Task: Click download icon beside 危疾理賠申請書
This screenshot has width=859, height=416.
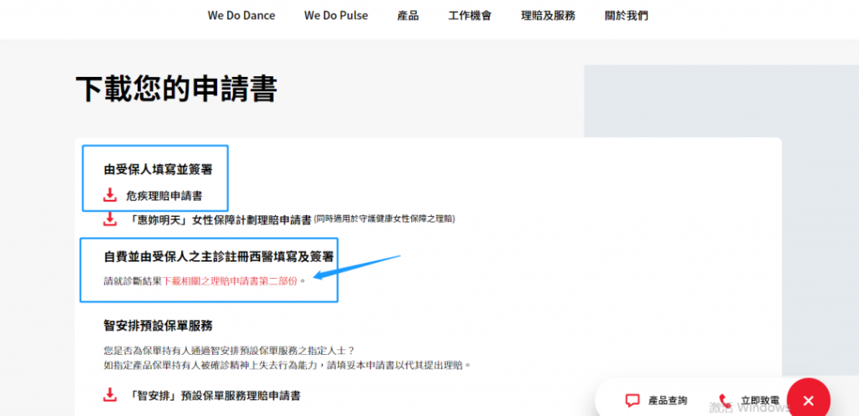Action: [110, 195]
